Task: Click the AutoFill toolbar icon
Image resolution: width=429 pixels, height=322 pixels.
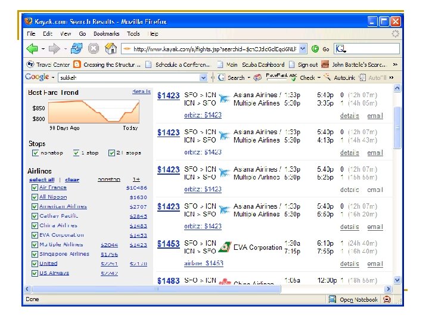Action: pos(362,78)
